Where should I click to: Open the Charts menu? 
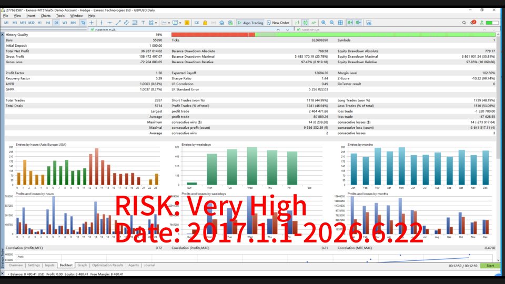45,16
